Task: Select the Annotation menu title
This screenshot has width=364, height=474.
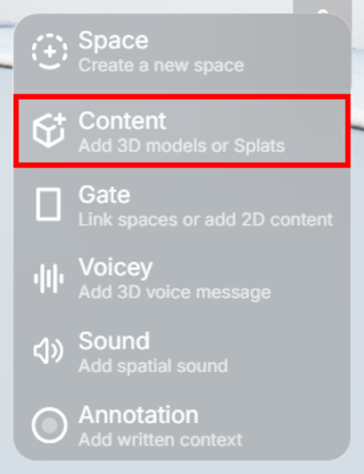Action: point(138,415)
